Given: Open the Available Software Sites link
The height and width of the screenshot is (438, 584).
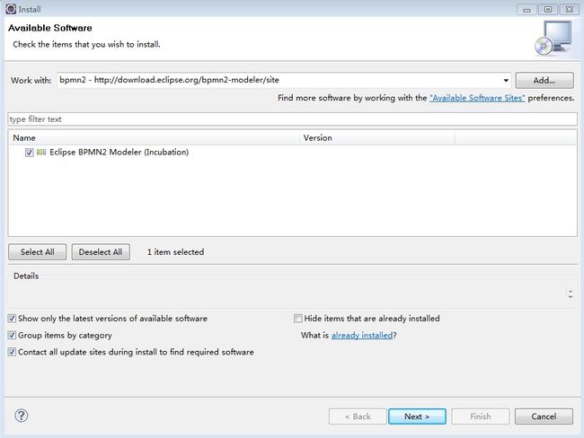Looking at the screenshot, I should click(x=477, y=98).
